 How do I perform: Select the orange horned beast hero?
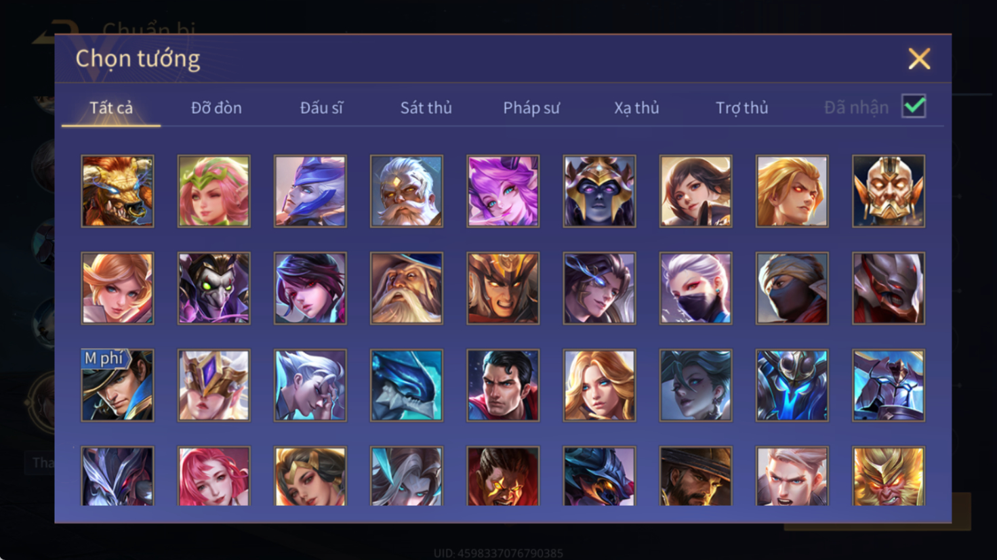click(x=117, y=191)
